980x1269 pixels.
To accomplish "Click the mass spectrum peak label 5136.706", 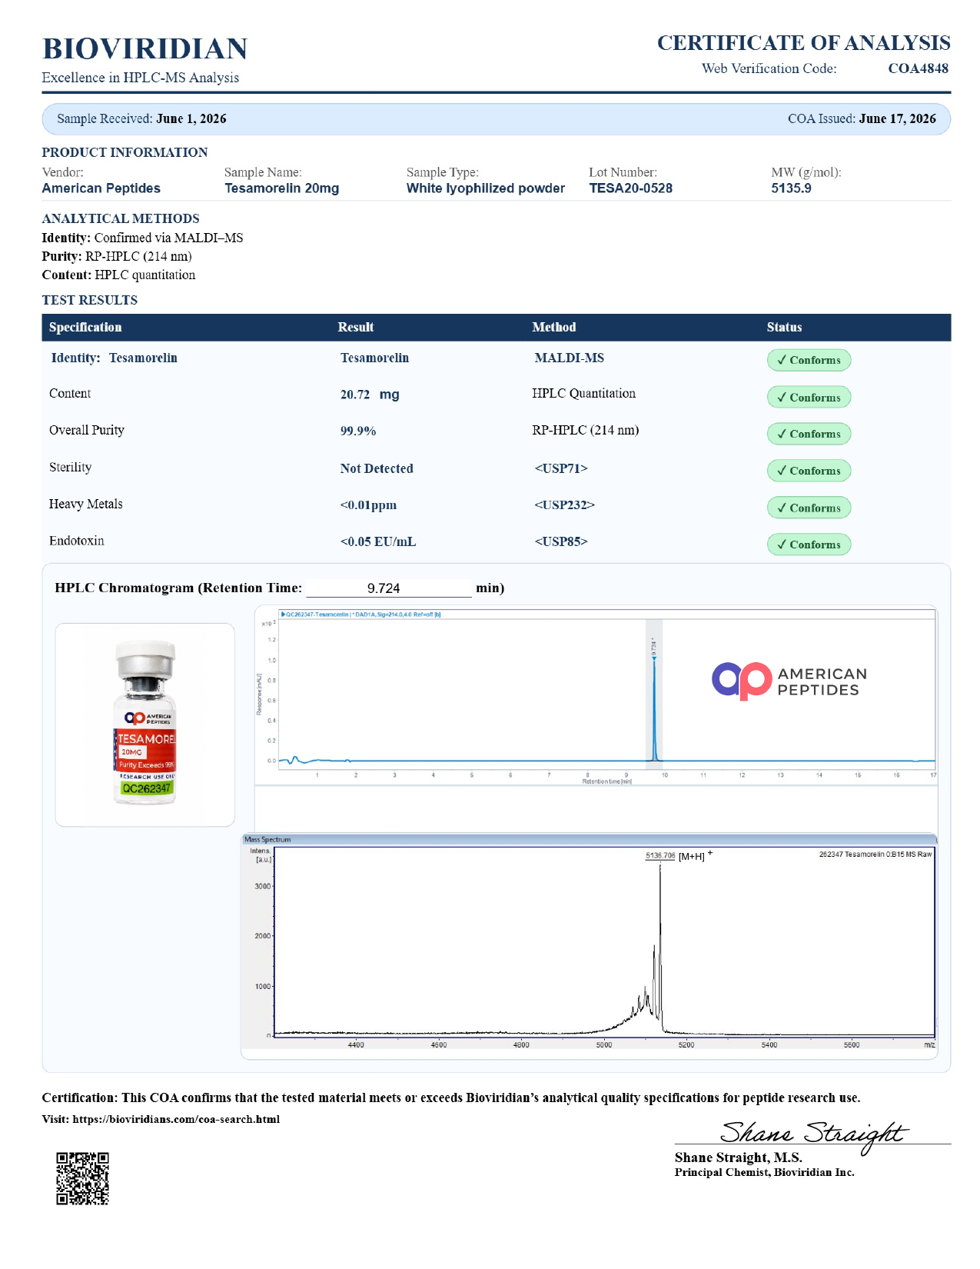I will [x=660, y=855].
